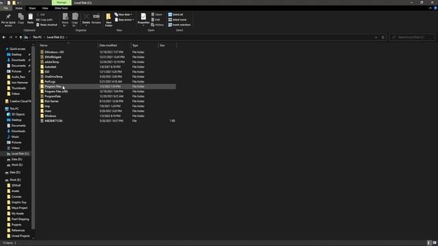Click Copy path in the ribbon
Image resolution: width=438 pixels, height=246 pixels.
point(44,20)
